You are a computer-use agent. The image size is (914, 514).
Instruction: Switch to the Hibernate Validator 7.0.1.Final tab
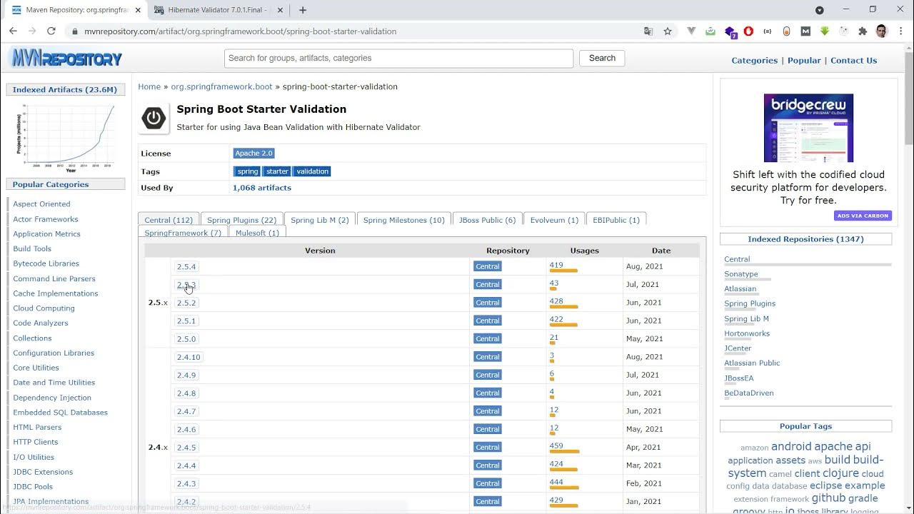(218, 10)
